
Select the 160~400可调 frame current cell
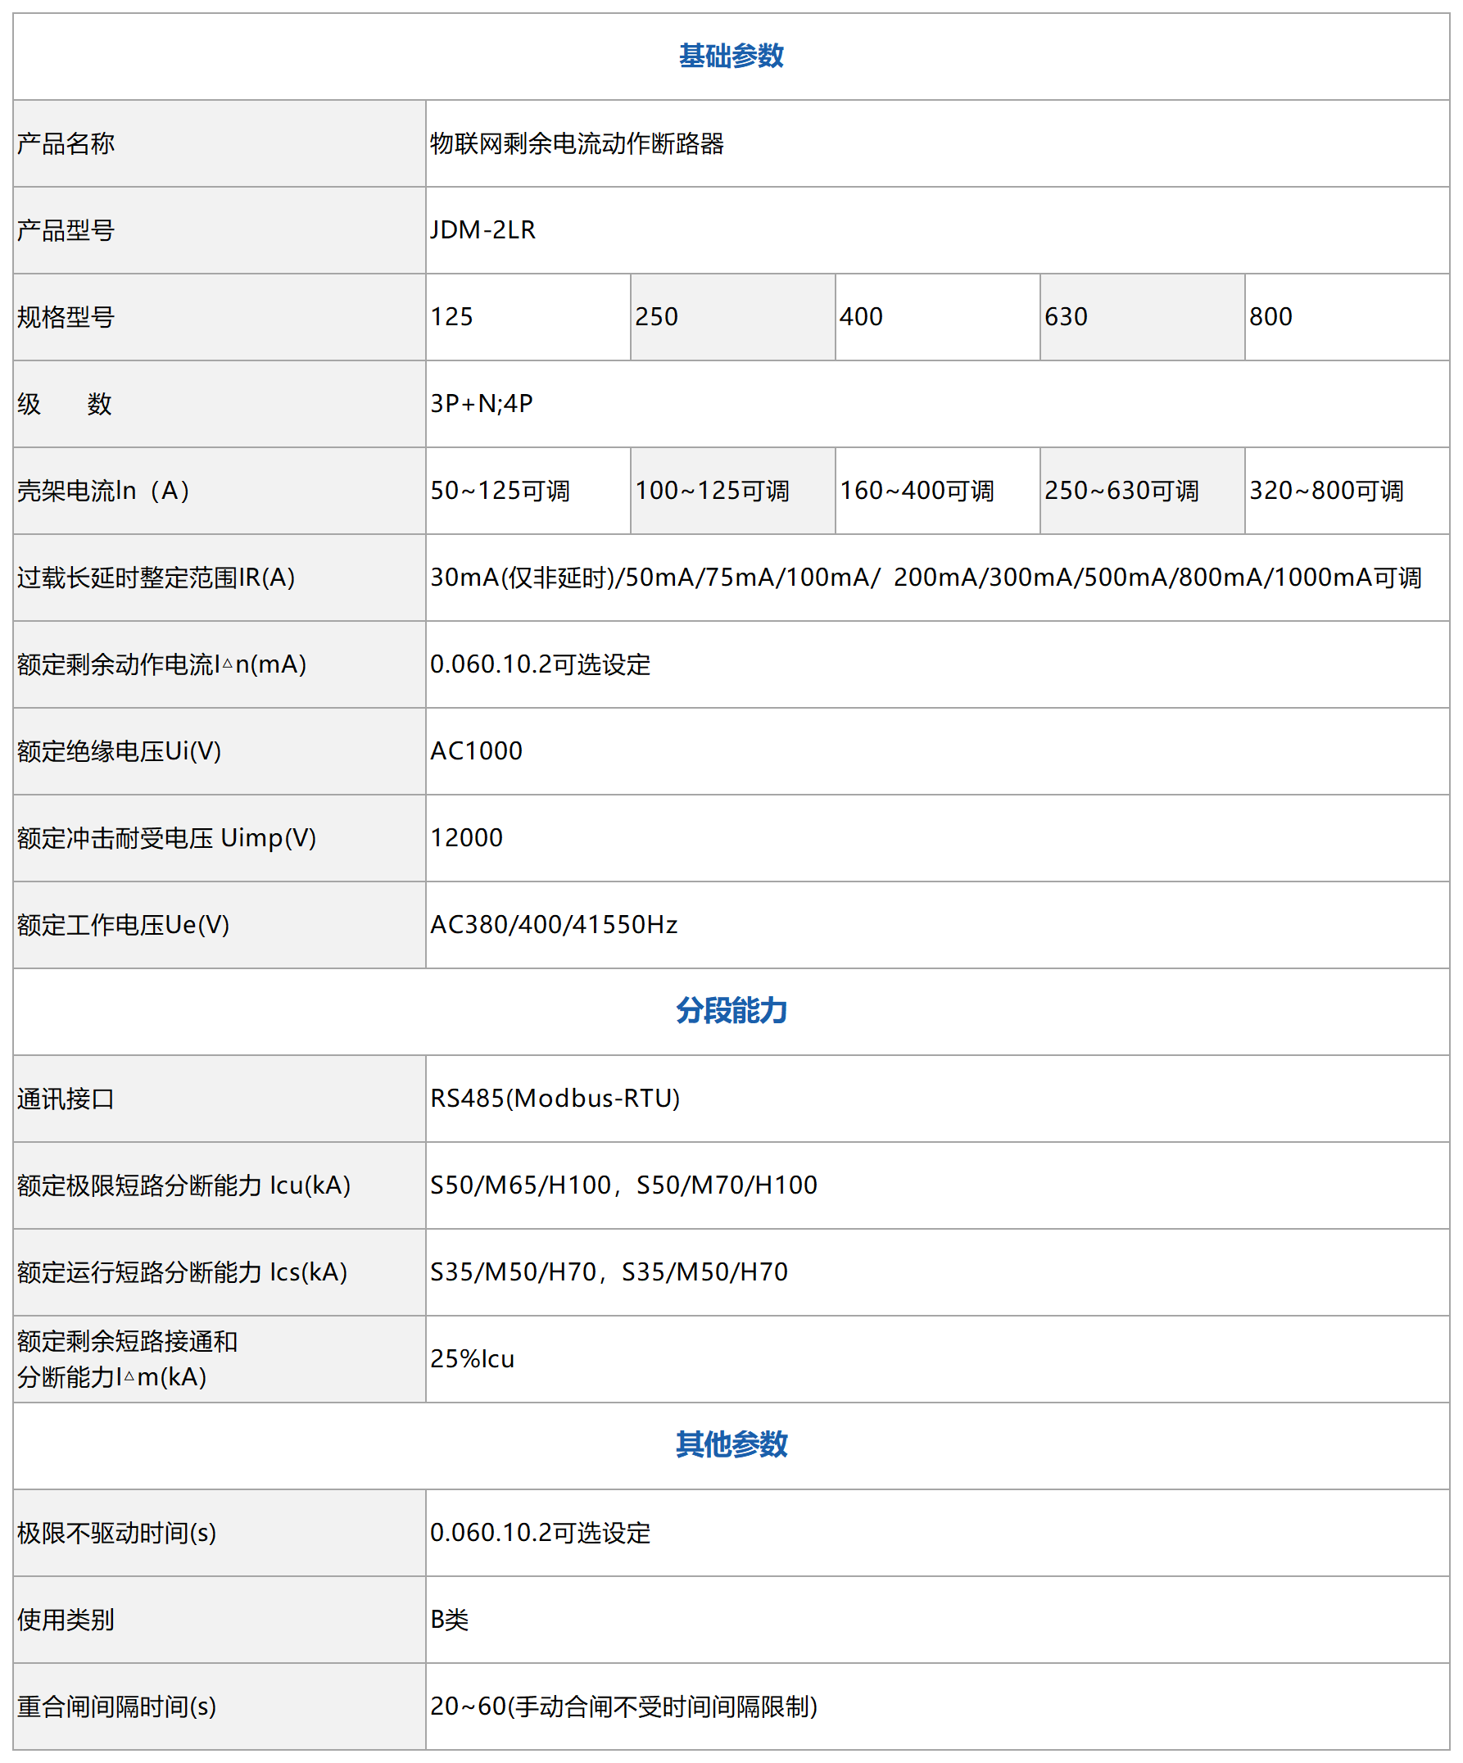click(917, 491)
